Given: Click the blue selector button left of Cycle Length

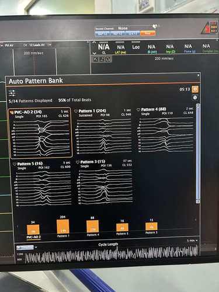Looking at the screenshot, I should [x=25, y=248].
